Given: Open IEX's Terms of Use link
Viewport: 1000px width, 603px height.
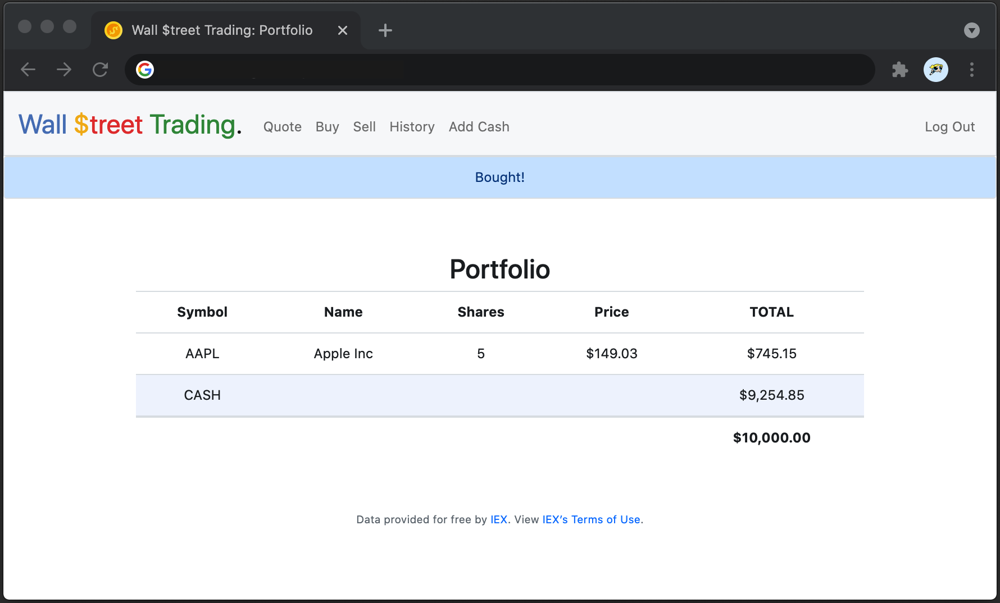Looking at the screenshot, I should click(592, 519).
